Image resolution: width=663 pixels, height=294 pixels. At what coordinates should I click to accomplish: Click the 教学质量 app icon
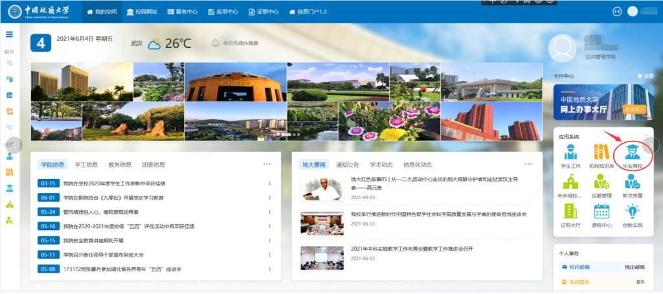click(x=632, y=182)
